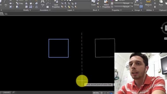Open the linetype ByLayer dropdown
The width and height of the screenshot is (167, 94).
[x=123, y=7]
